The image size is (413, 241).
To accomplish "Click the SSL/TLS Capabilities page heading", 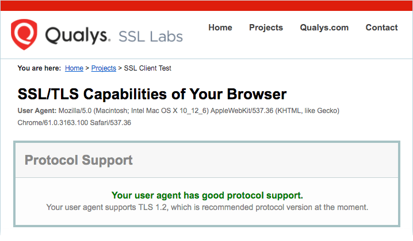I will 152,94.
